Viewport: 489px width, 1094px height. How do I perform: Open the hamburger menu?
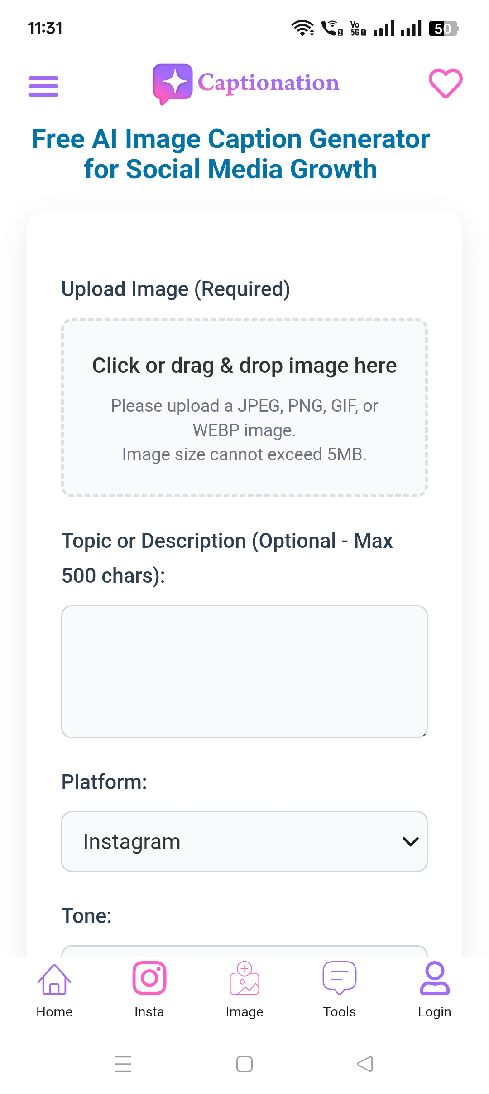43,84
